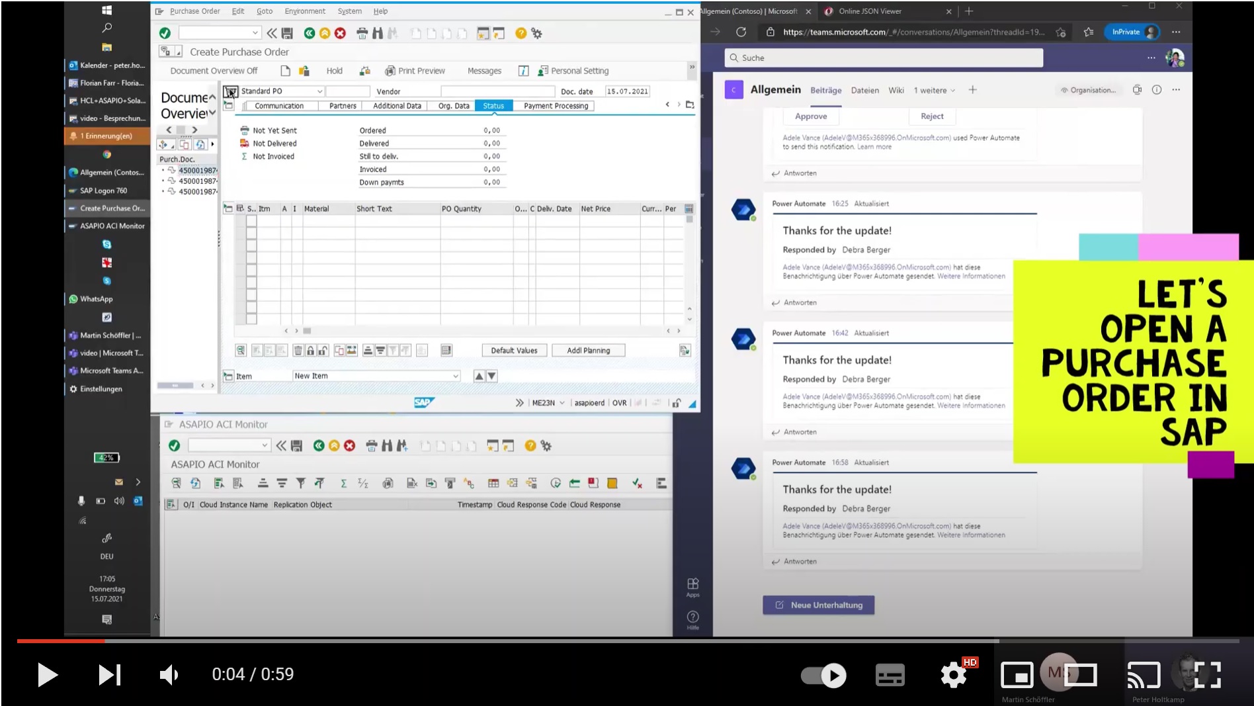1254x706 pixels.
Task: Click the sort ascending icon in ACI Monitor
Action: pos(263,483)
